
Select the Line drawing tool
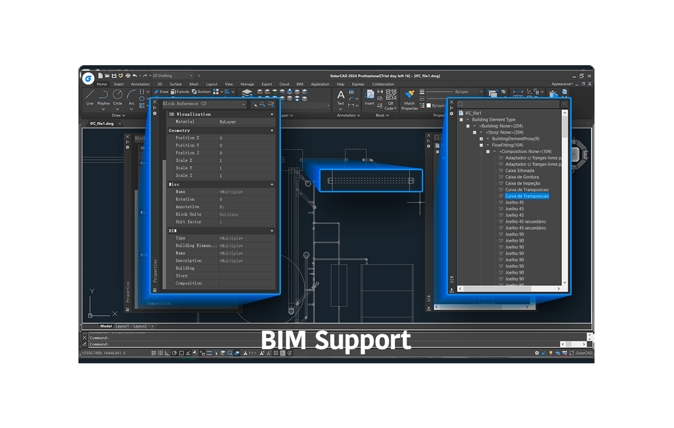click(x=90, y=97)
